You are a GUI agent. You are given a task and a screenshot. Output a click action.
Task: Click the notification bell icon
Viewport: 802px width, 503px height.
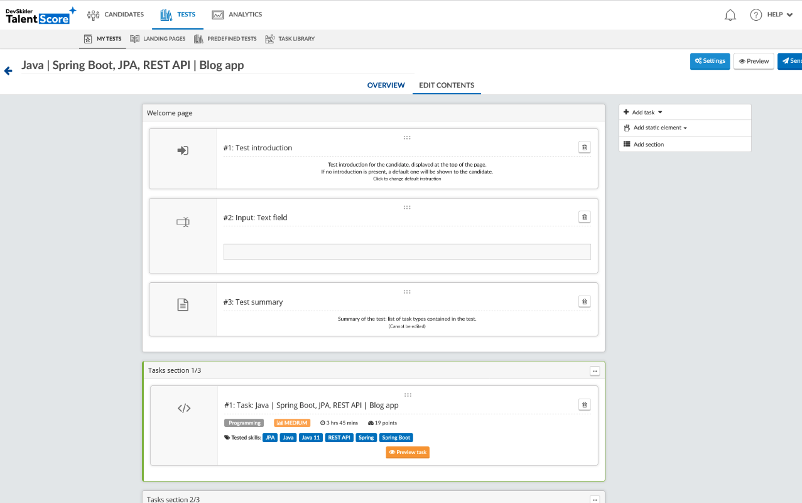[730, 14]
